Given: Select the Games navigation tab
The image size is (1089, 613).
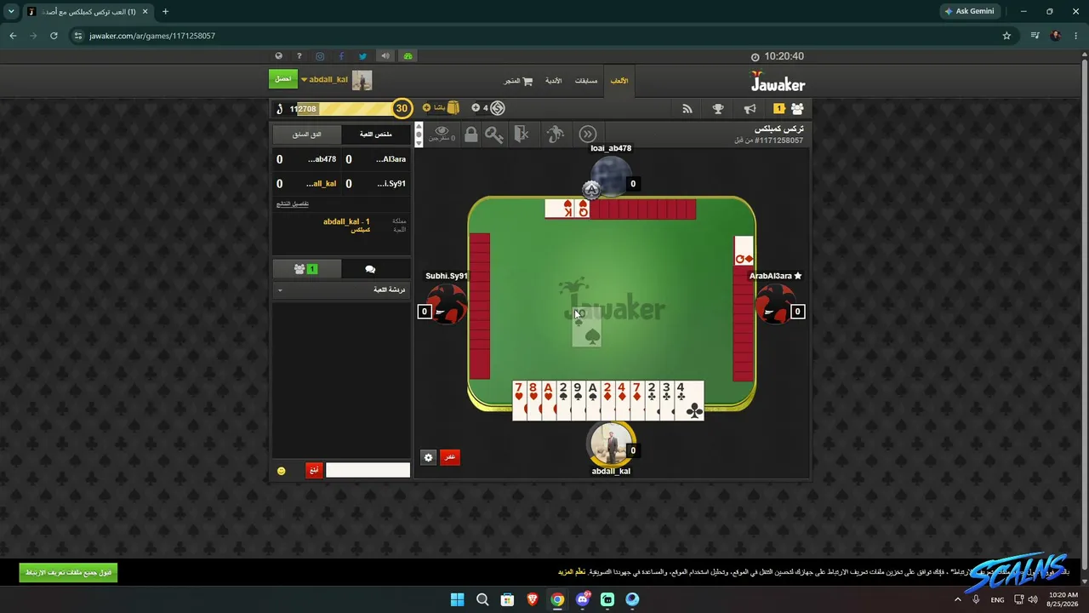Looking at the screenshot, I should (619, 81).
